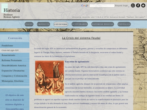The image size is (147, 110).
Task: Open Reforma Protestante in the sidebar
Action: point(15,60)
